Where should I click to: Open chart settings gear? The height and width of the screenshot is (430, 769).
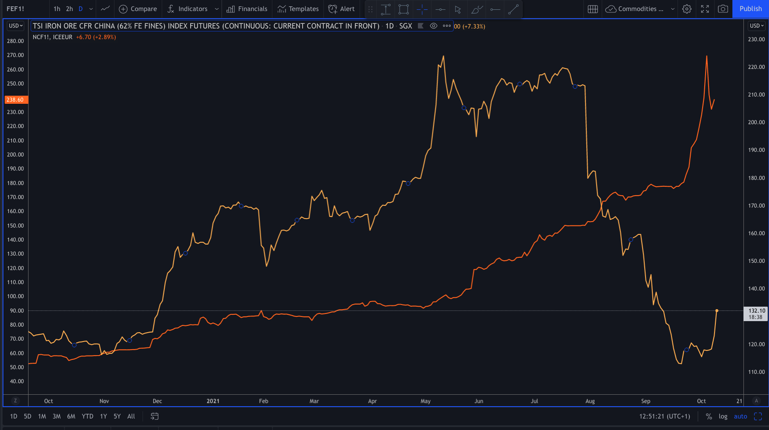pyautogui.click(x=686, y=9)
